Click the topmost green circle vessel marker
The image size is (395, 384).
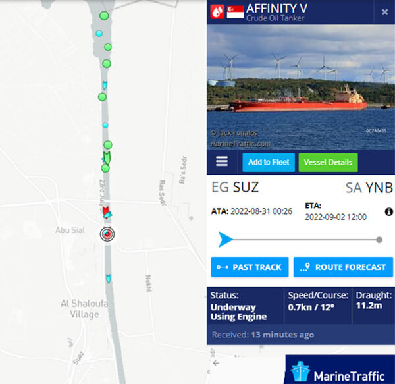104,16
